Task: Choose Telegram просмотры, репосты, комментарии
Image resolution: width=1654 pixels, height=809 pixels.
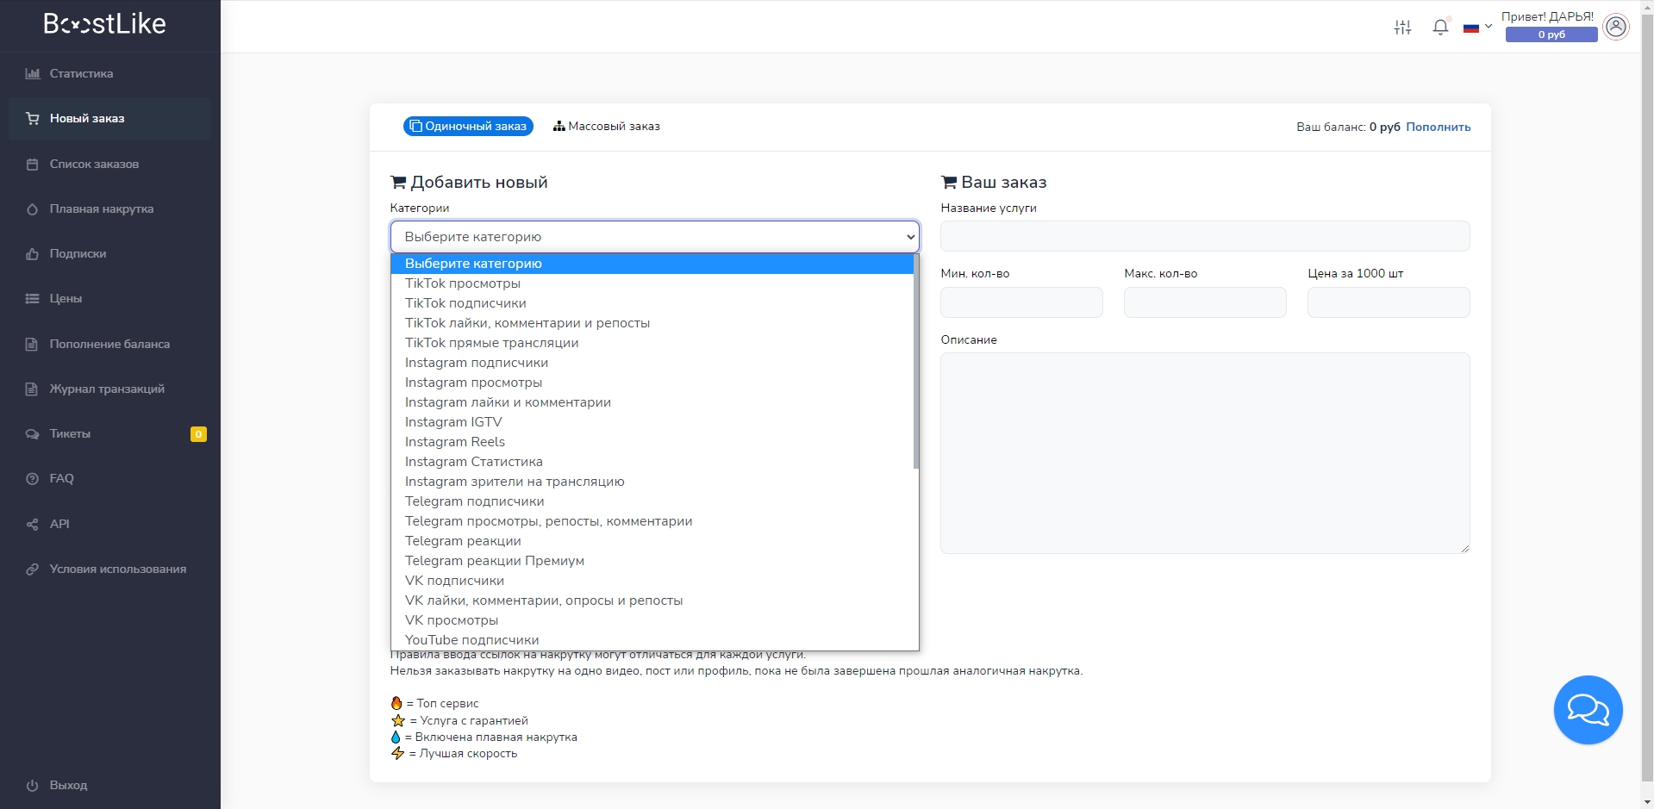Action: tap(652, 521)
